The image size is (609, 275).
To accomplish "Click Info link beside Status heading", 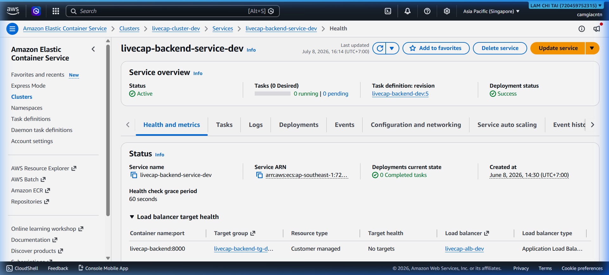I will (160, 155).
